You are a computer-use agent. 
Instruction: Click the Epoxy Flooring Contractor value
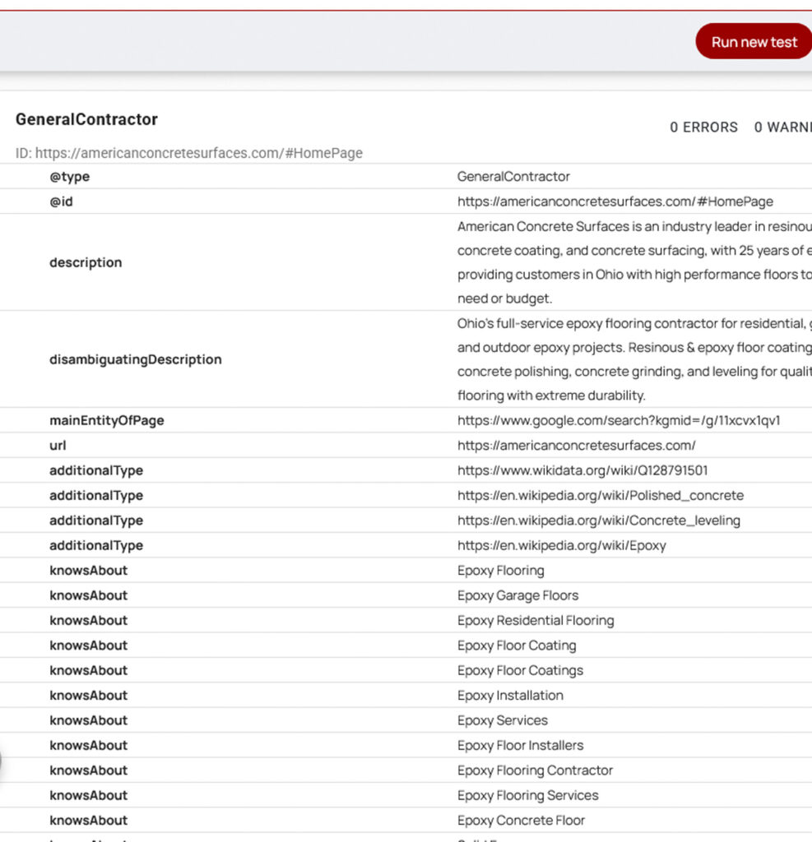535,770
